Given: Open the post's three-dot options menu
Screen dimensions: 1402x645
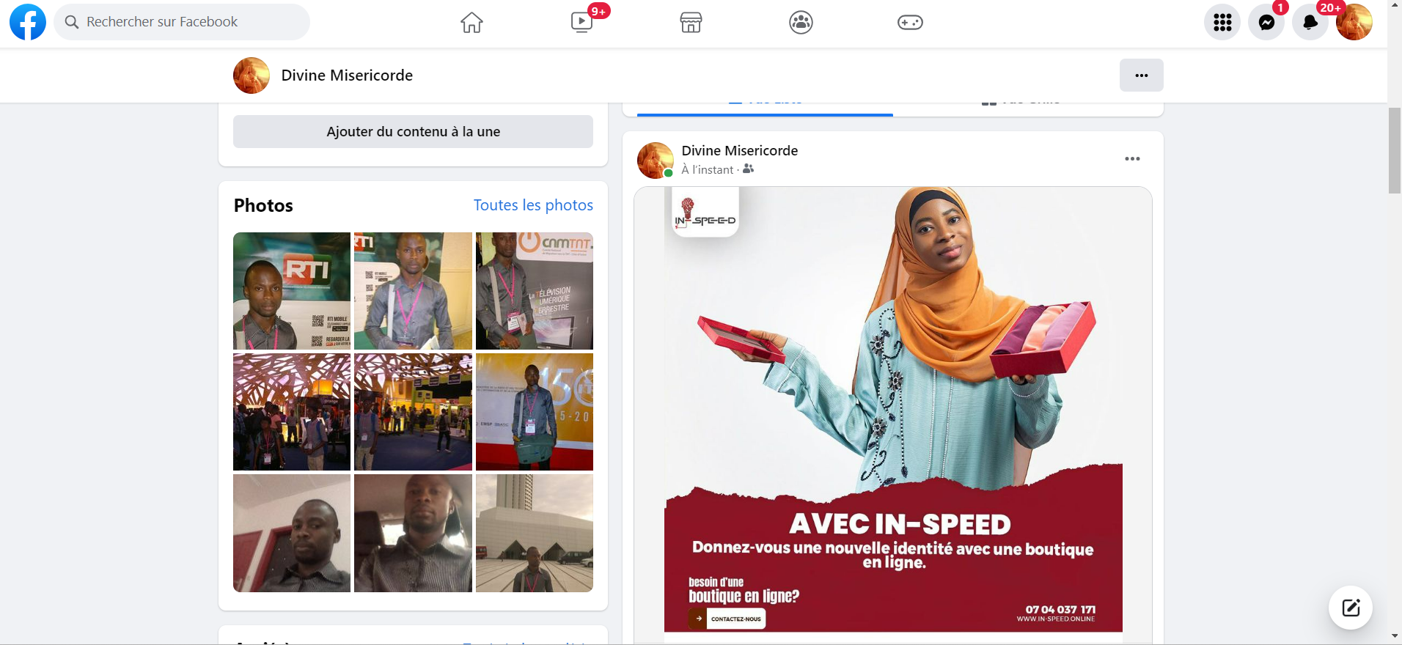Looking at the screenshot, I should pyautogui.click(x=1132, y=159).
